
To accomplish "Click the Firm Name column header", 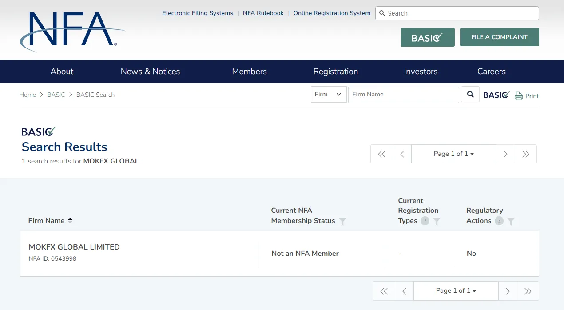I will pos(46,221).
